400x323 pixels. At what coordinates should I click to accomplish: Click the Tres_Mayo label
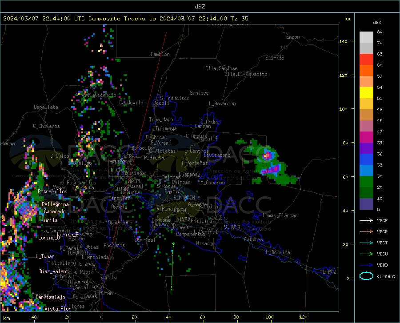tap(161, 120)
